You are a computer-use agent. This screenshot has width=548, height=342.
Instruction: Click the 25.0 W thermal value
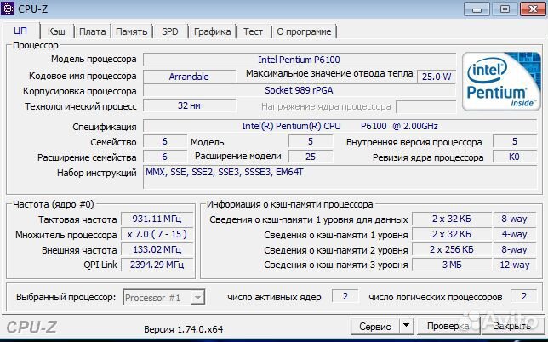[437, 77]
